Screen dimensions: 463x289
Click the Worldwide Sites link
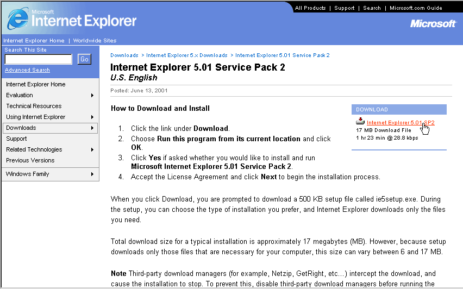(x=95, y=41)
